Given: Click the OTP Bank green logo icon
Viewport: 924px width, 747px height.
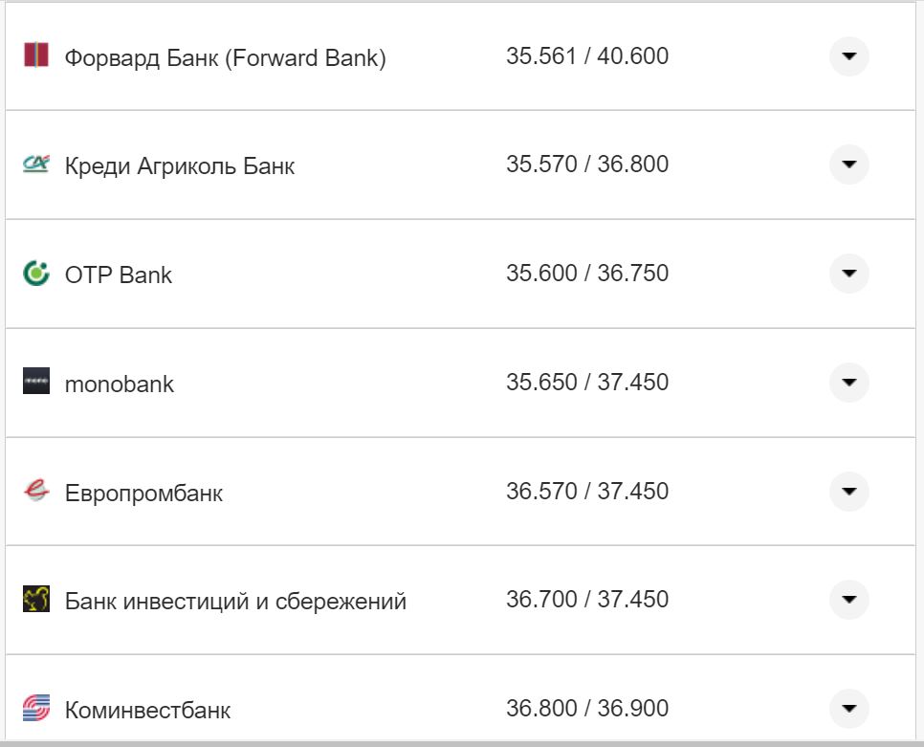Looking at the screenshot, I should (35, 274).
